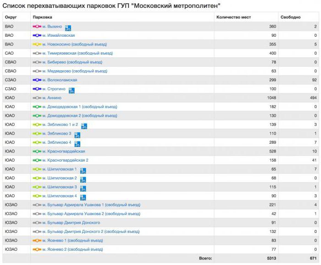The width and height of the screenshot is (321, 265).
Task: Click the blue bike parking icon next to Строгино
Action: click(72, 90)
